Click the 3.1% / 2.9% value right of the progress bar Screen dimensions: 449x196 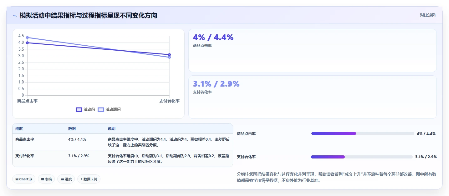point(426,157)
